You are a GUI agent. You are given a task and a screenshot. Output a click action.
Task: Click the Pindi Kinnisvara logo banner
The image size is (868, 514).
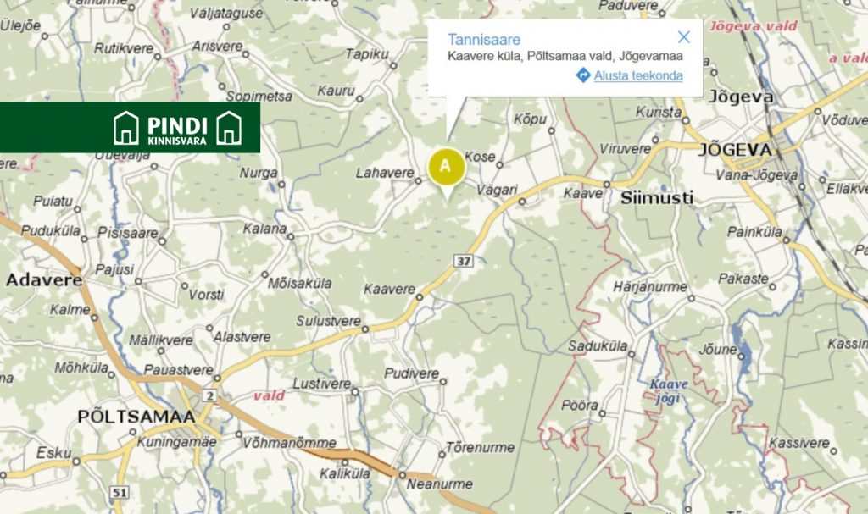click(x=130, y=127)
